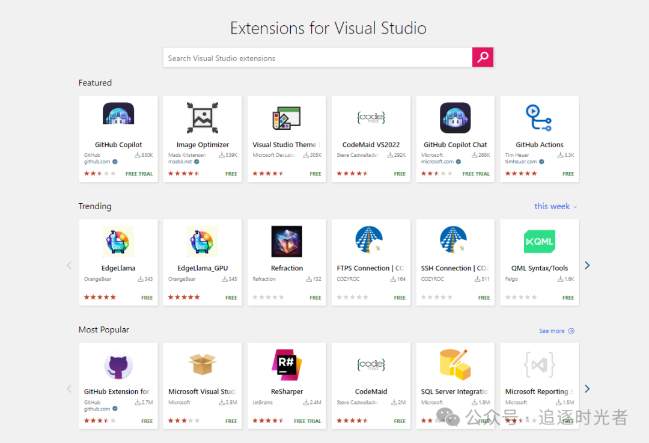
Task: Click the Microsoft Visual Studio package box thumbnail
Action: 203,364
